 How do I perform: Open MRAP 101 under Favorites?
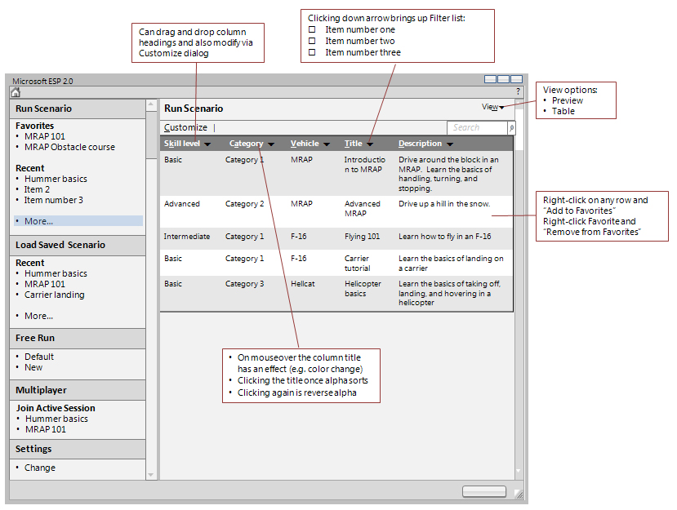coord(45,136)
